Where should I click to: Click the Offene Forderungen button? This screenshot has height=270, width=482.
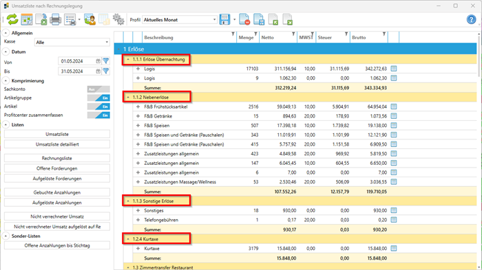click(x=57, y=168)
